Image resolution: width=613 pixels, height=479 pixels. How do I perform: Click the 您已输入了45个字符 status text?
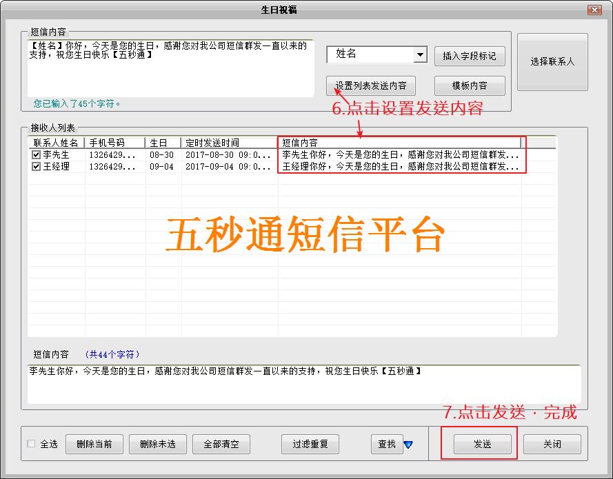coord(77,103)
